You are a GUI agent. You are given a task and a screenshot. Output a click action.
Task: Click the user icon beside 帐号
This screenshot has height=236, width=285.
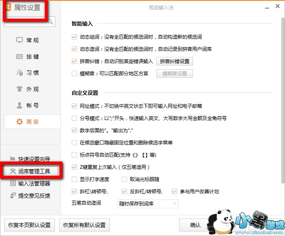point(20,105)
